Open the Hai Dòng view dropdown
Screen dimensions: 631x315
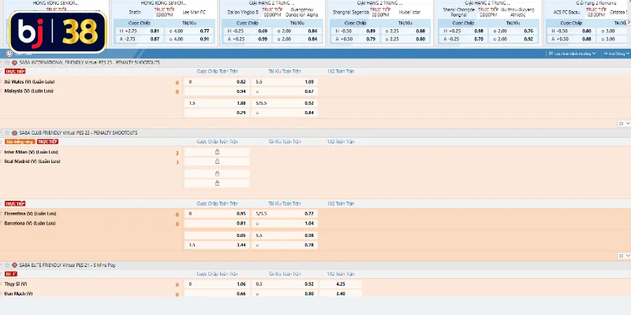pyautogui.click(x=616, y=54)
